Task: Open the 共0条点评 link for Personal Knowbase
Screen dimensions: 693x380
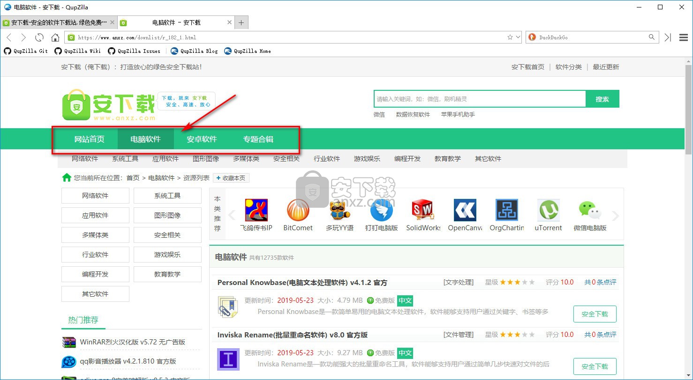Action: [600, 282]
